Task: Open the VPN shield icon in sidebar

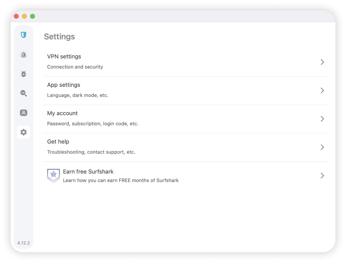Action: point(24,35)
